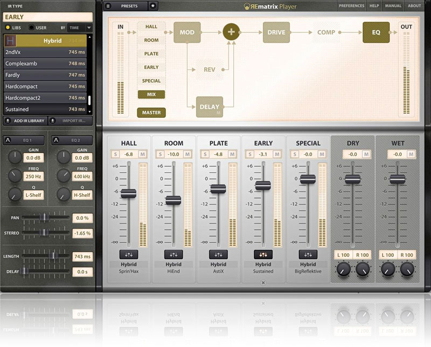Click the EQ 2 curve icon
The height and width of the screenshot is (347, 431).
pyautogui.click(x=57, y=140)
